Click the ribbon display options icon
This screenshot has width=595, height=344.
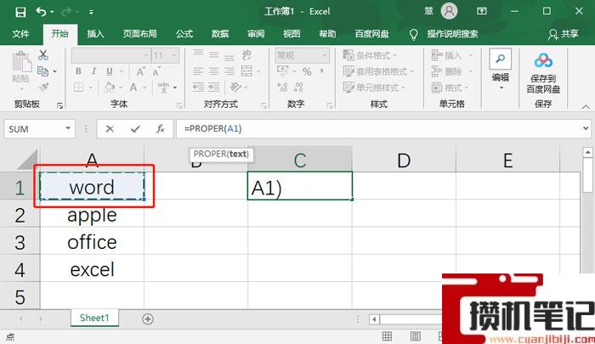[482, 11]
